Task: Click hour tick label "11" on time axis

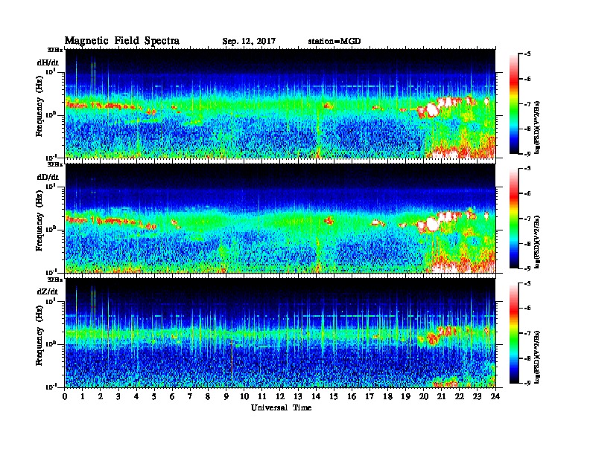Action: point(262,396)
